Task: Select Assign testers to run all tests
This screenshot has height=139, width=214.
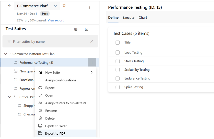Action: 66,103
